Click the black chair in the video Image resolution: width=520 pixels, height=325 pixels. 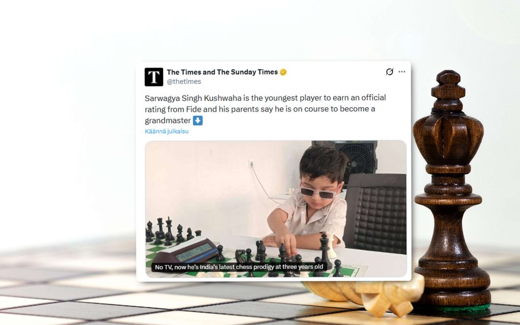(375, 214)
